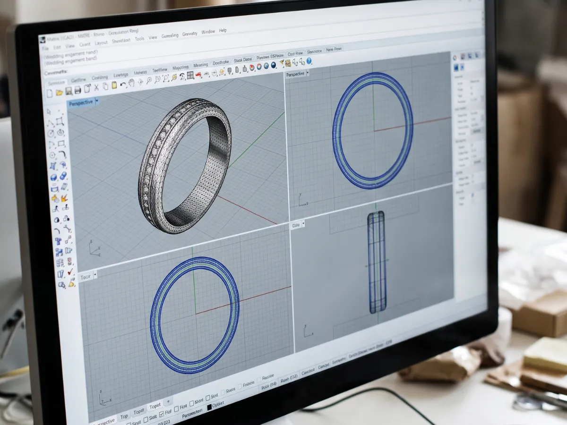Open the Edit menu
Screen dimensions: 567x425
tap(57, 47)
